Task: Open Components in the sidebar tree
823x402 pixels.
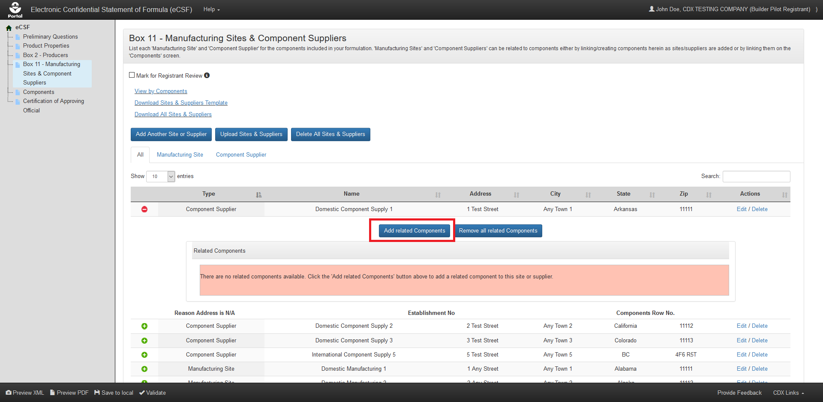Action: click(x=39, y=92)
